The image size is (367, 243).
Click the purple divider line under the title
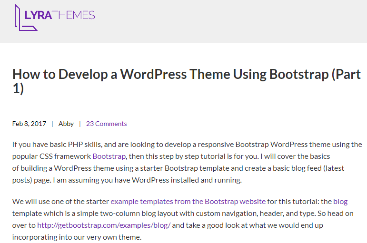[24, 102]
